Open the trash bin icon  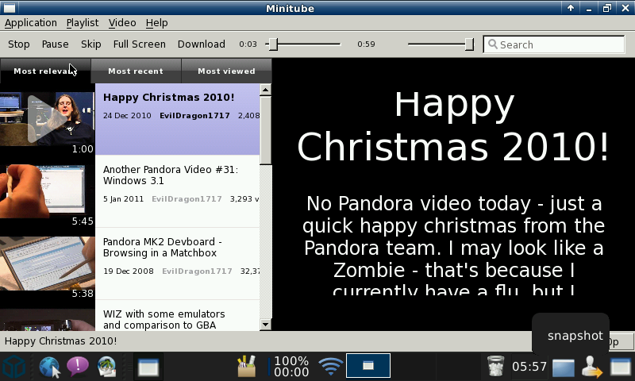click(x=495, y=366)
